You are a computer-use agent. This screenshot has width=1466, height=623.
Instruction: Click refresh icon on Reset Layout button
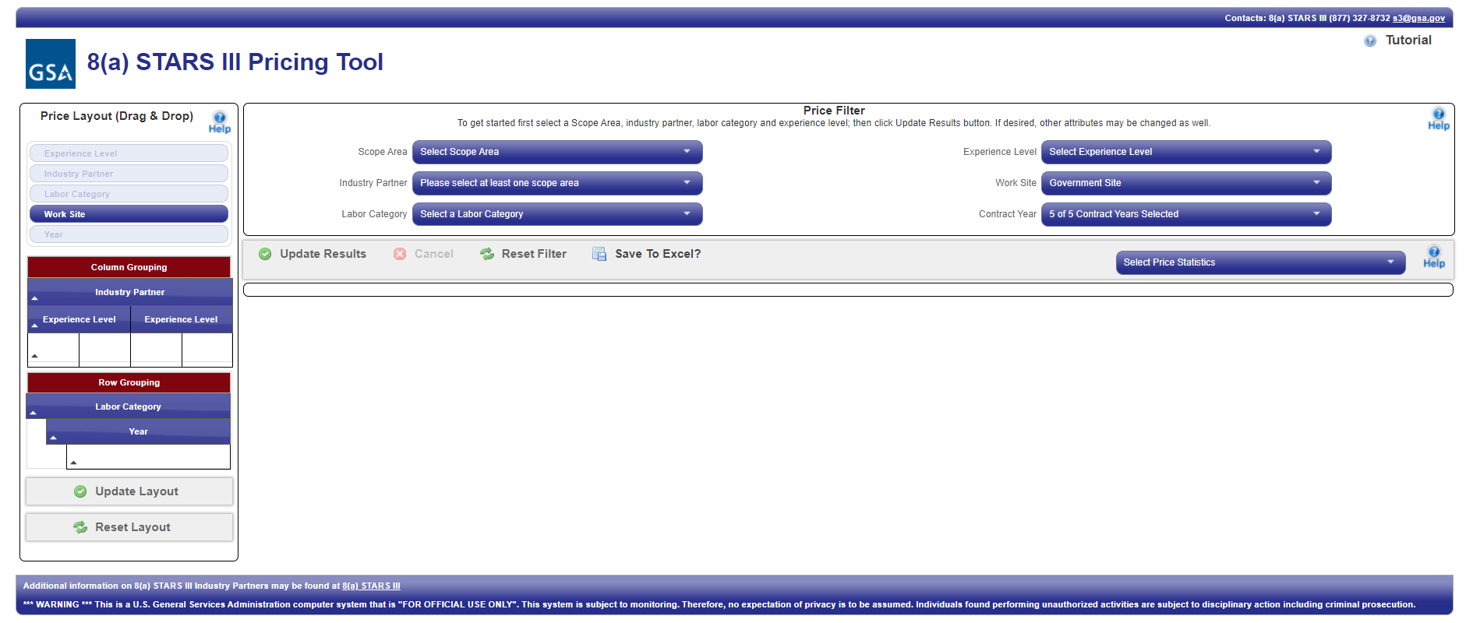coord(80,527)
